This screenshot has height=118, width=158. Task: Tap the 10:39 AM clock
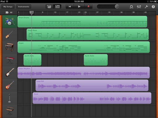point(79,1)
